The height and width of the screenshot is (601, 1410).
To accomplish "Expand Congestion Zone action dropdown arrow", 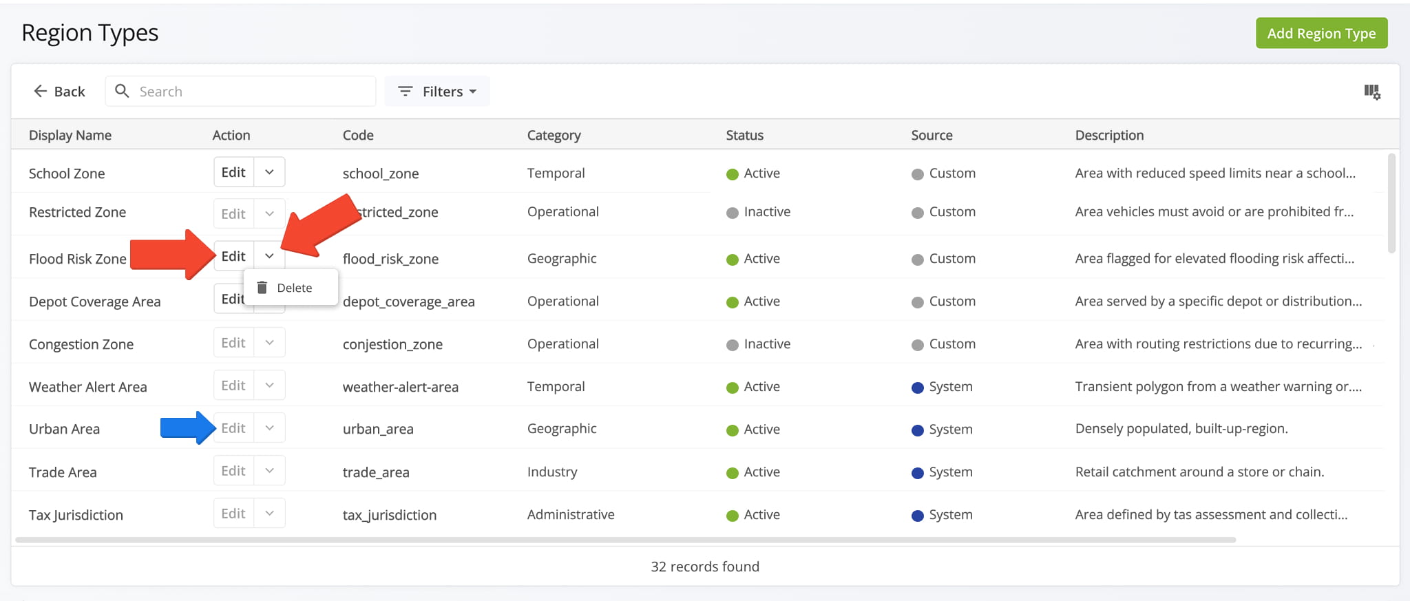I will (x=270, y=343).
